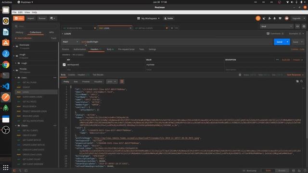Open the capture requests satellite icon
Screen dimensions: 308x173
click(x=264, y=18)
